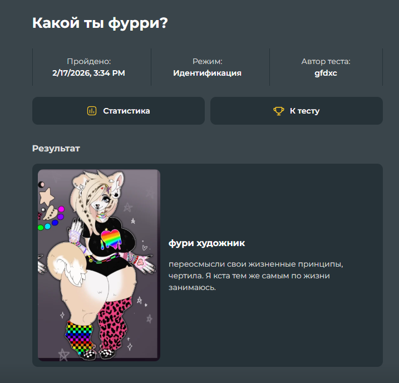399x383 pixels.
Task: Pick the cyan dot in the palette
Action: (x=48, y=226)
